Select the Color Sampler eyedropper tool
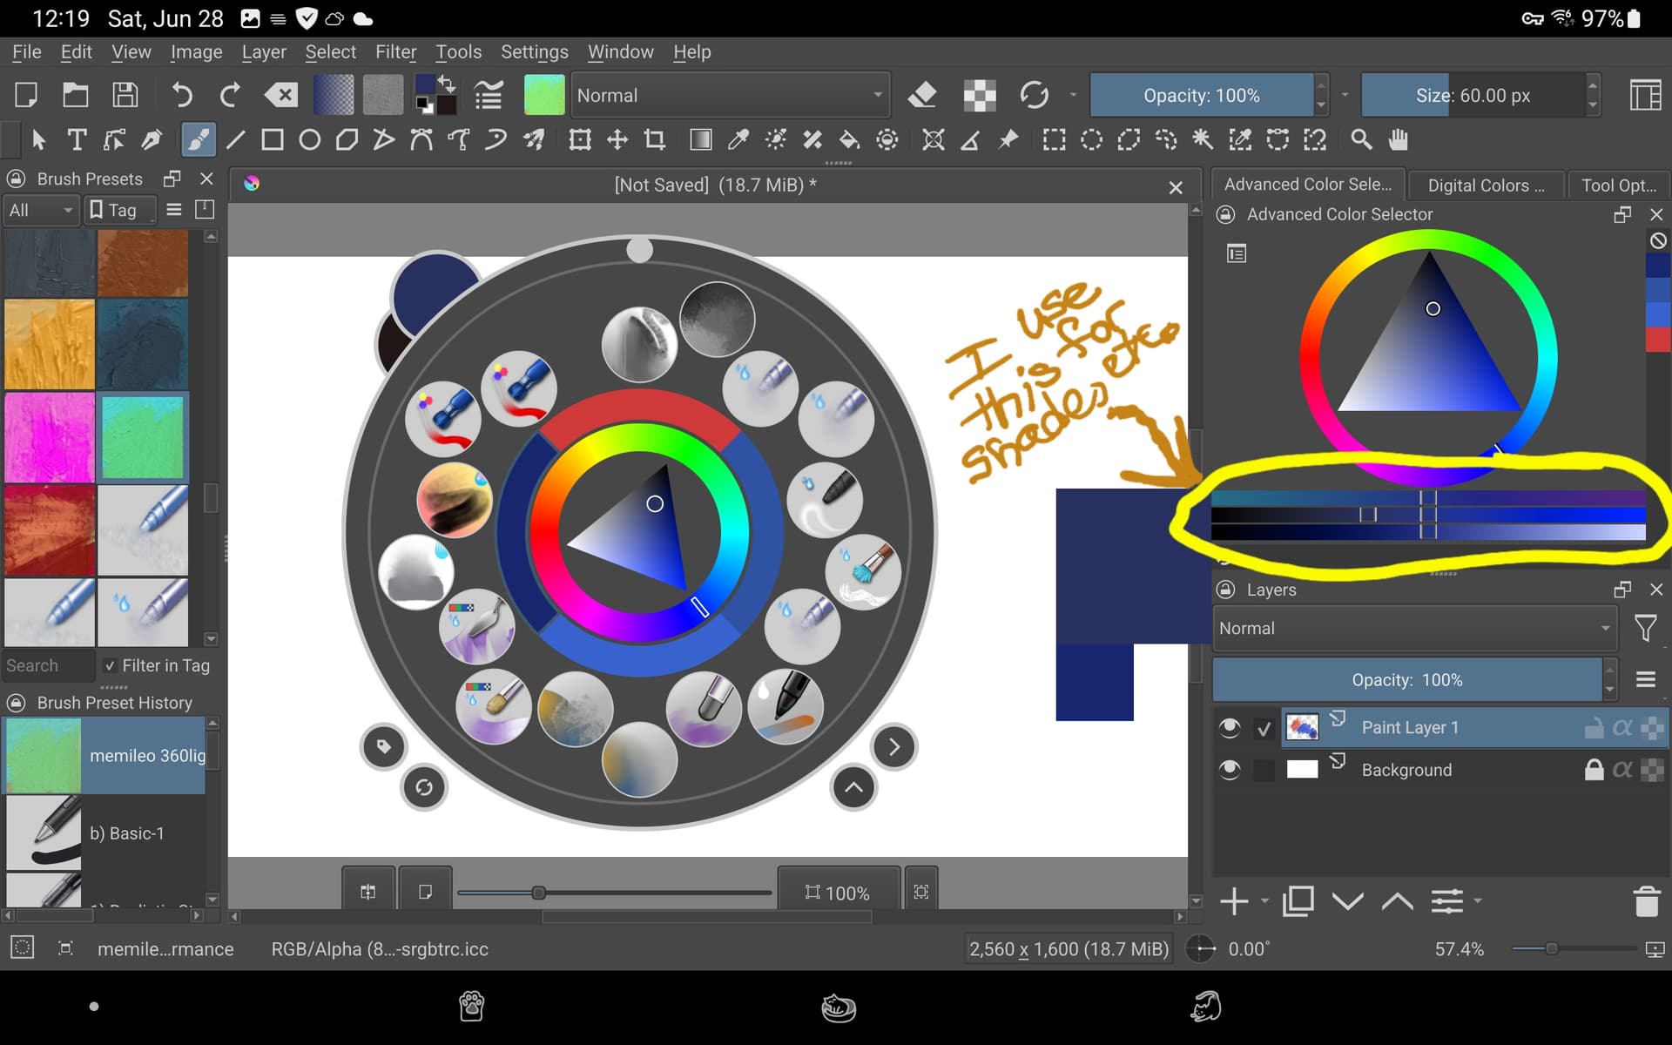Image resolution: width=1672 pixels, height=1045 pixels. (738, 140)
